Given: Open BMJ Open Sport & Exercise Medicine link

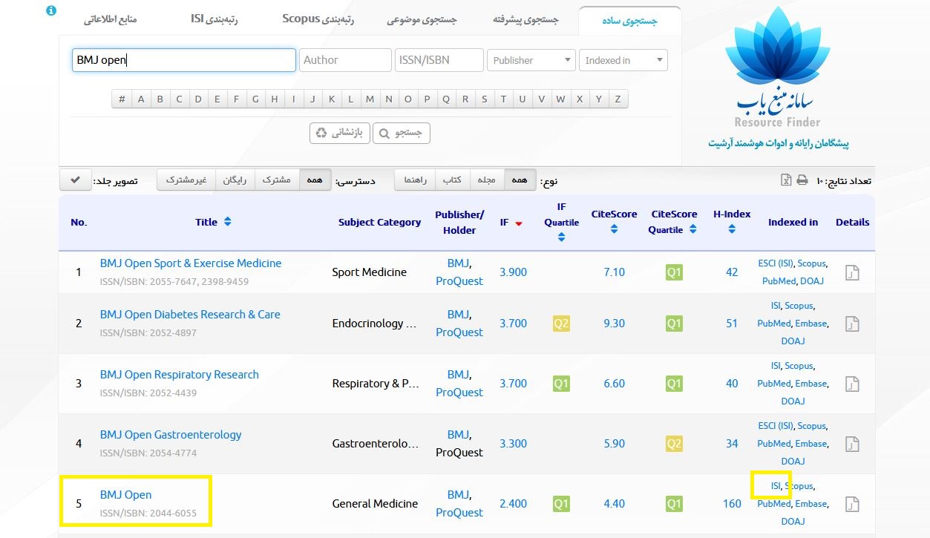Looking at the screenshot, I should (x=191, y=263).
